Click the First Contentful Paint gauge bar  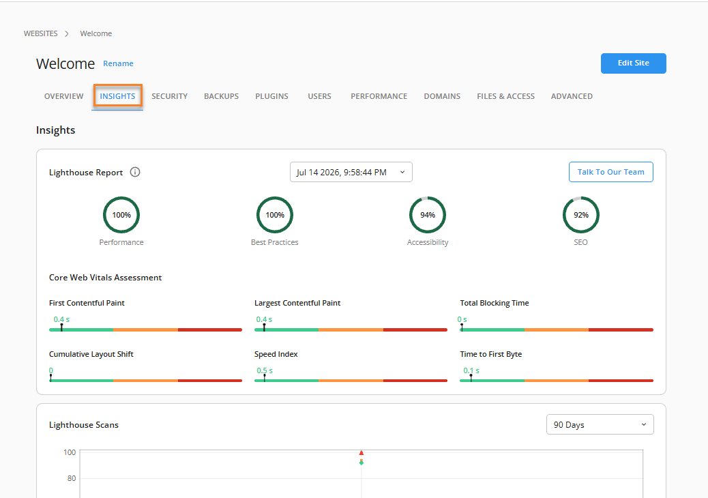point(145,329)
